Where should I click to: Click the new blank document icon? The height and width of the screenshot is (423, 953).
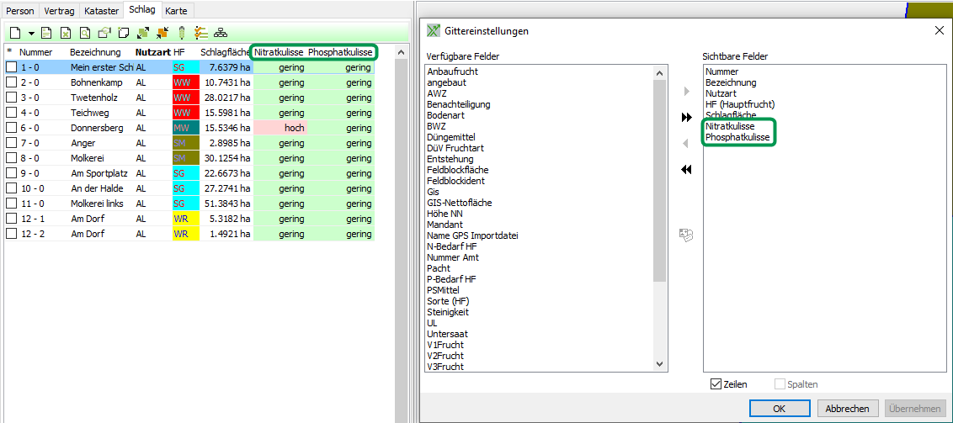pyautogui.click(x=15, y=33)
